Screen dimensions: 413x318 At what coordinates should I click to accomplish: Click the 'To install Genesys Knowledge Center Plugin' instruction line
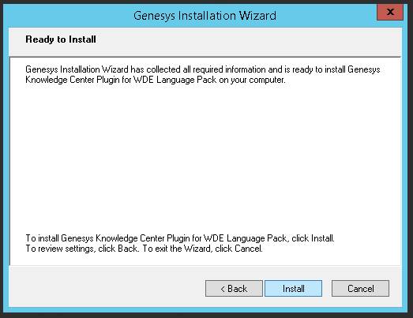pos(180,238)
